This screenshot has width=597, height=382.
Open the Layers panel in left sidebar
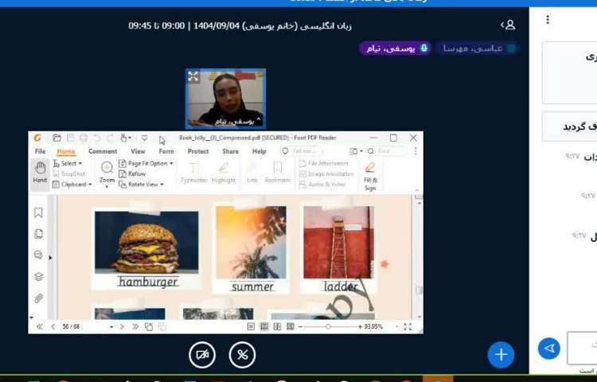click(x=38, y=277)
